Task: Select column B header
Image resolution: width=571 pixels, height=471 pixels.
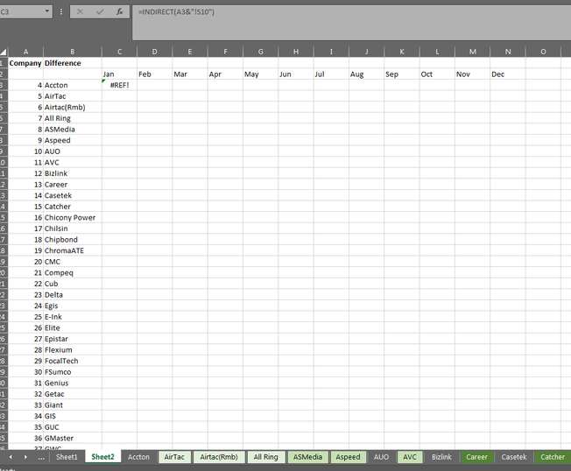Action: 73,52
